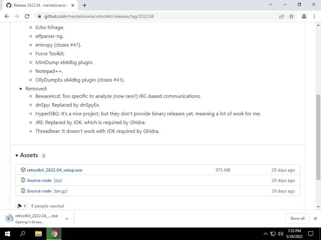Click zip file icon beside Source code (zip)
The image size is (321, 240).
click(x=23, y=180)
